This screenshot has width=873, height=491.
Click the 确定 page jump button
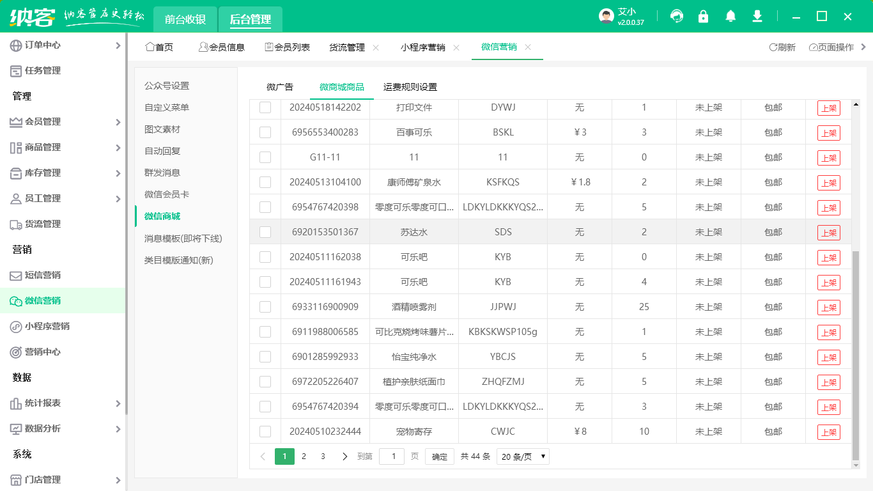[440, 456]
